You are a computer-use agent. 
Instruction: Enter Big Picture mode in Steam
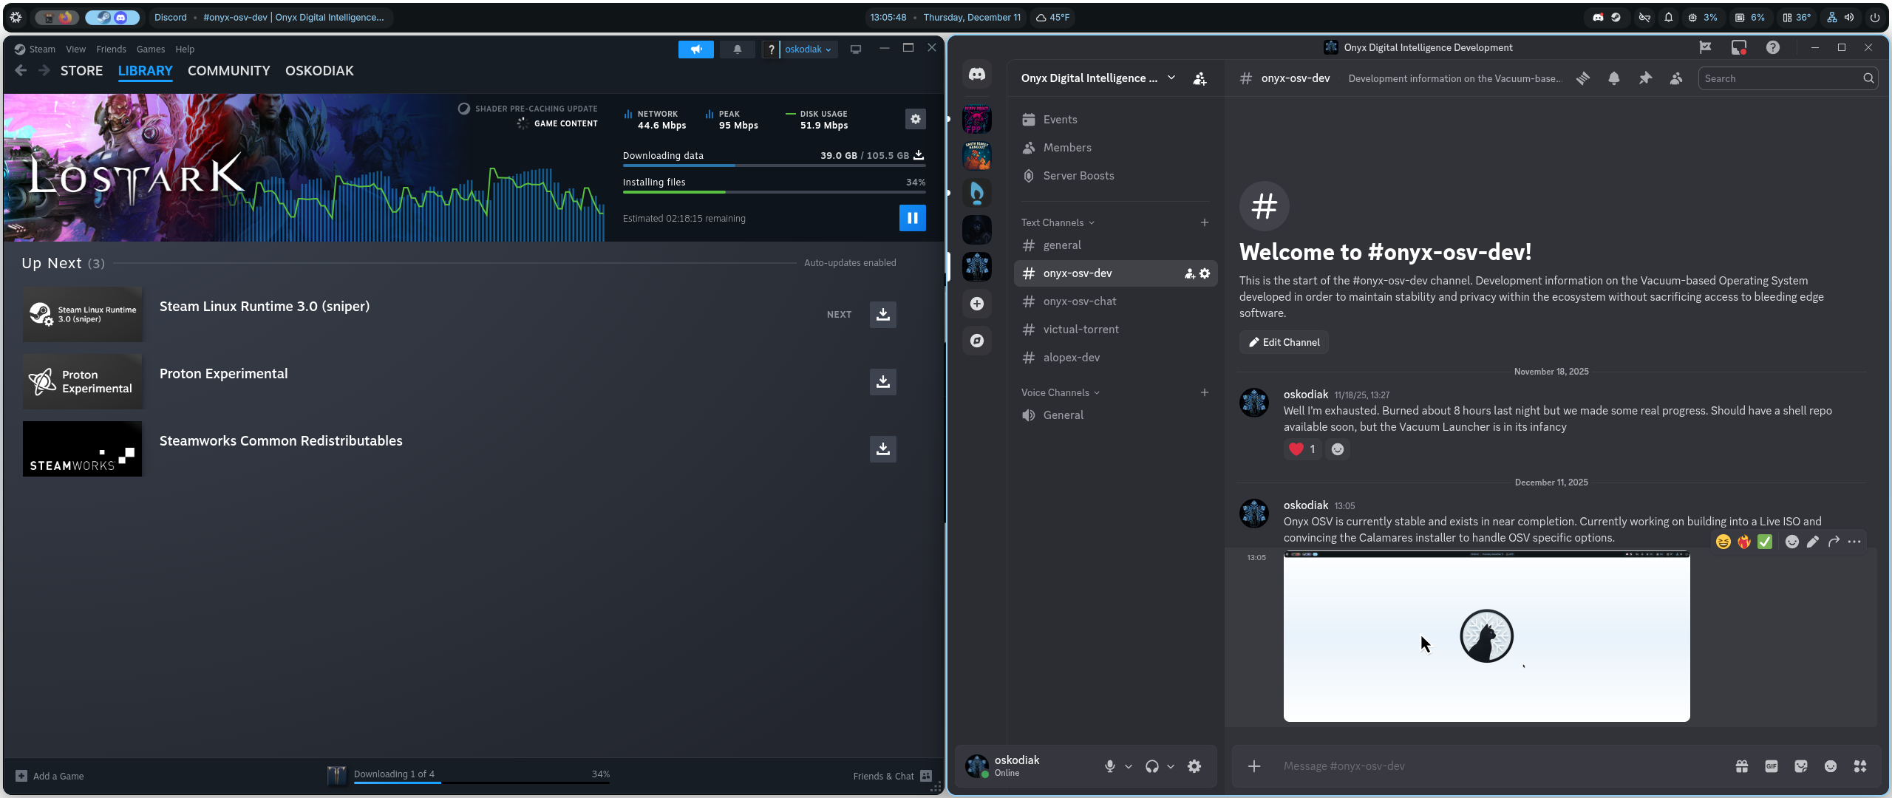855,49
